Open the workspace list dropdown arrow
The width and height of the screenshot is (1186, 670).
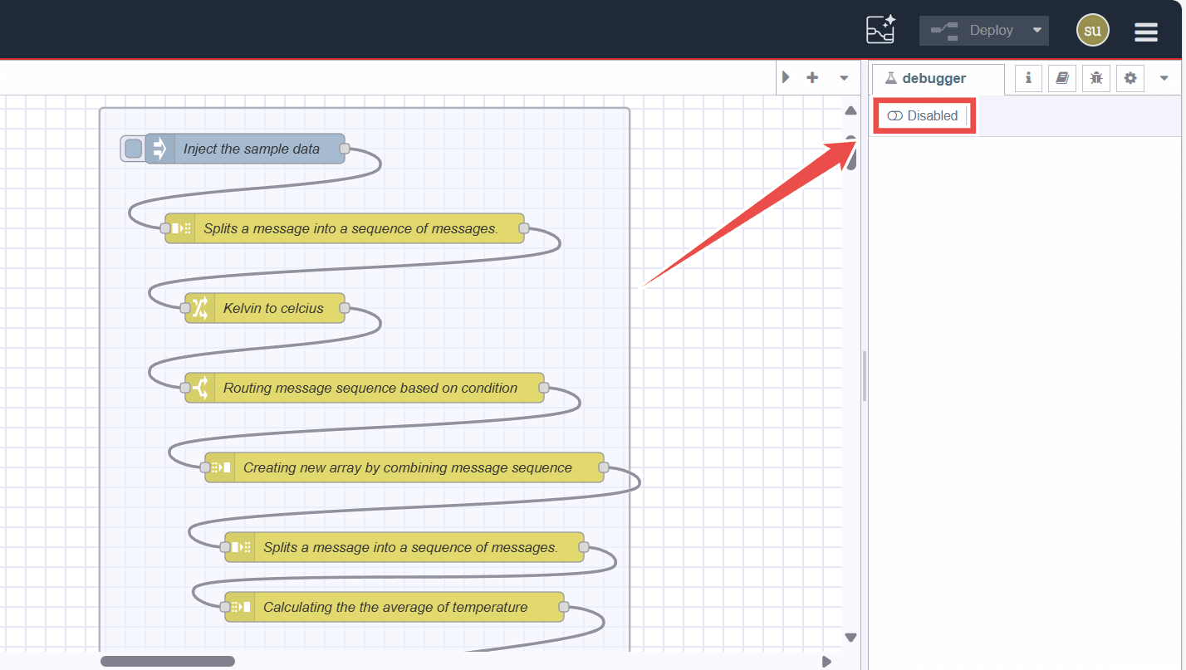coord(845,76)
